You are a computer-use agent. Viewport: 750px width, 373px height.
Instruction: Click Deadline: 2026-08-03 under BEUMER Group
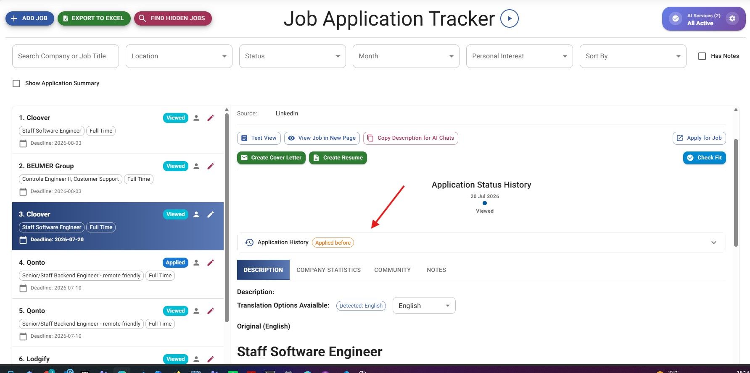pos(56,191)
